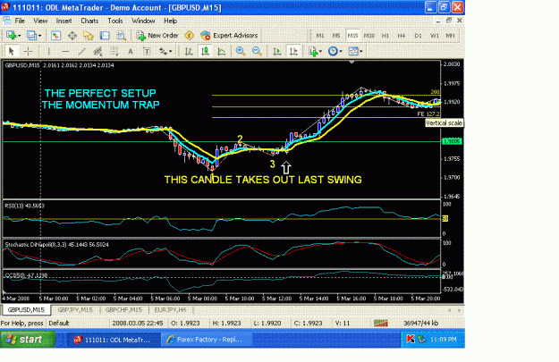Image resolution: width=559 pixels, height=362 pixels.
Task: Switch to the GBPJPY,M15 chart tab
Action: click(x=75, y=309)
